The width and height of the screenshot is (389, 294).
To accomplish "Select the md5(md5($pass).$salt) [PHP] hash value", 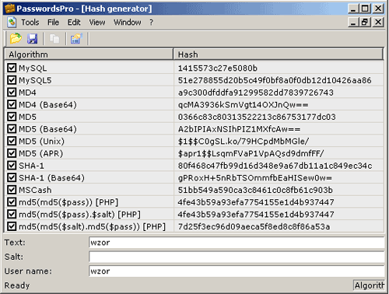I will (x=256, y=214).
